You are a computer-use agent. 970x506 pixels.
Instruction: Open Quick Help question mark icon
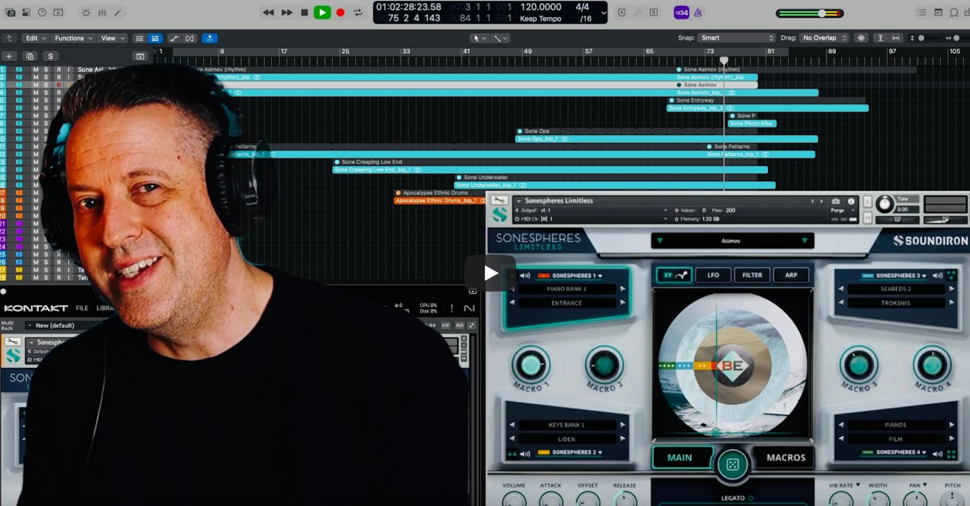42,12
